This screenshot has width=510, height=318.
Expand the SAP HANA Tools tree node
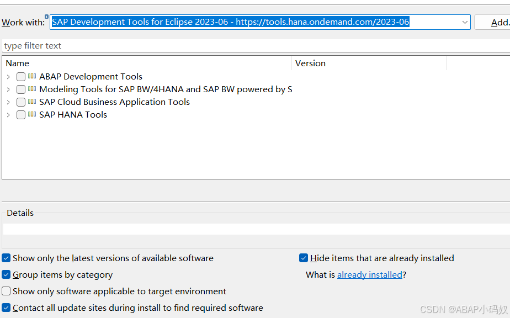click(x=8, y=115)
